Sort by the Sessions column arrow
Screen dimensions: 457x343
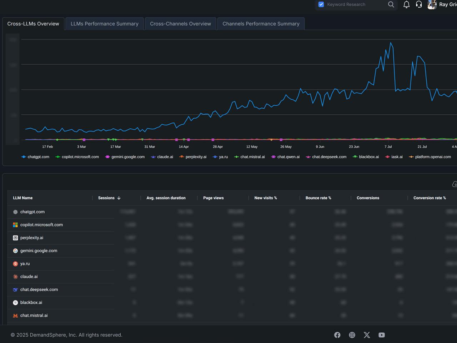point(119,198)
